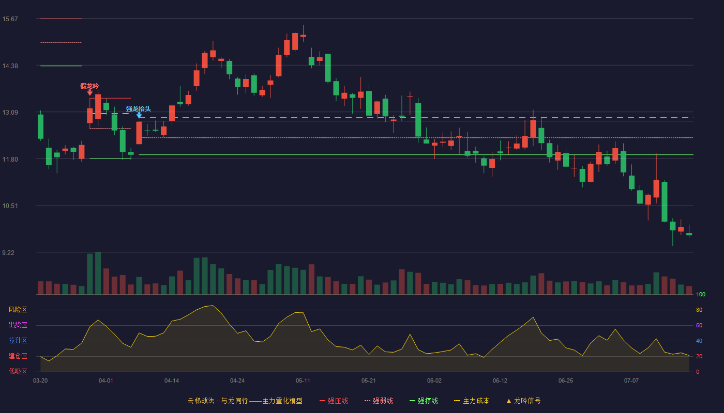Select the 拉升区 zone label
724x413 pixels.
18,341
